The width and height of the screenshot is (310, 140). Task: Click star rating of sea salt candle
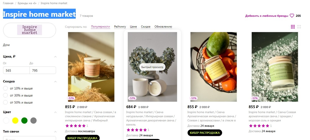259,126
